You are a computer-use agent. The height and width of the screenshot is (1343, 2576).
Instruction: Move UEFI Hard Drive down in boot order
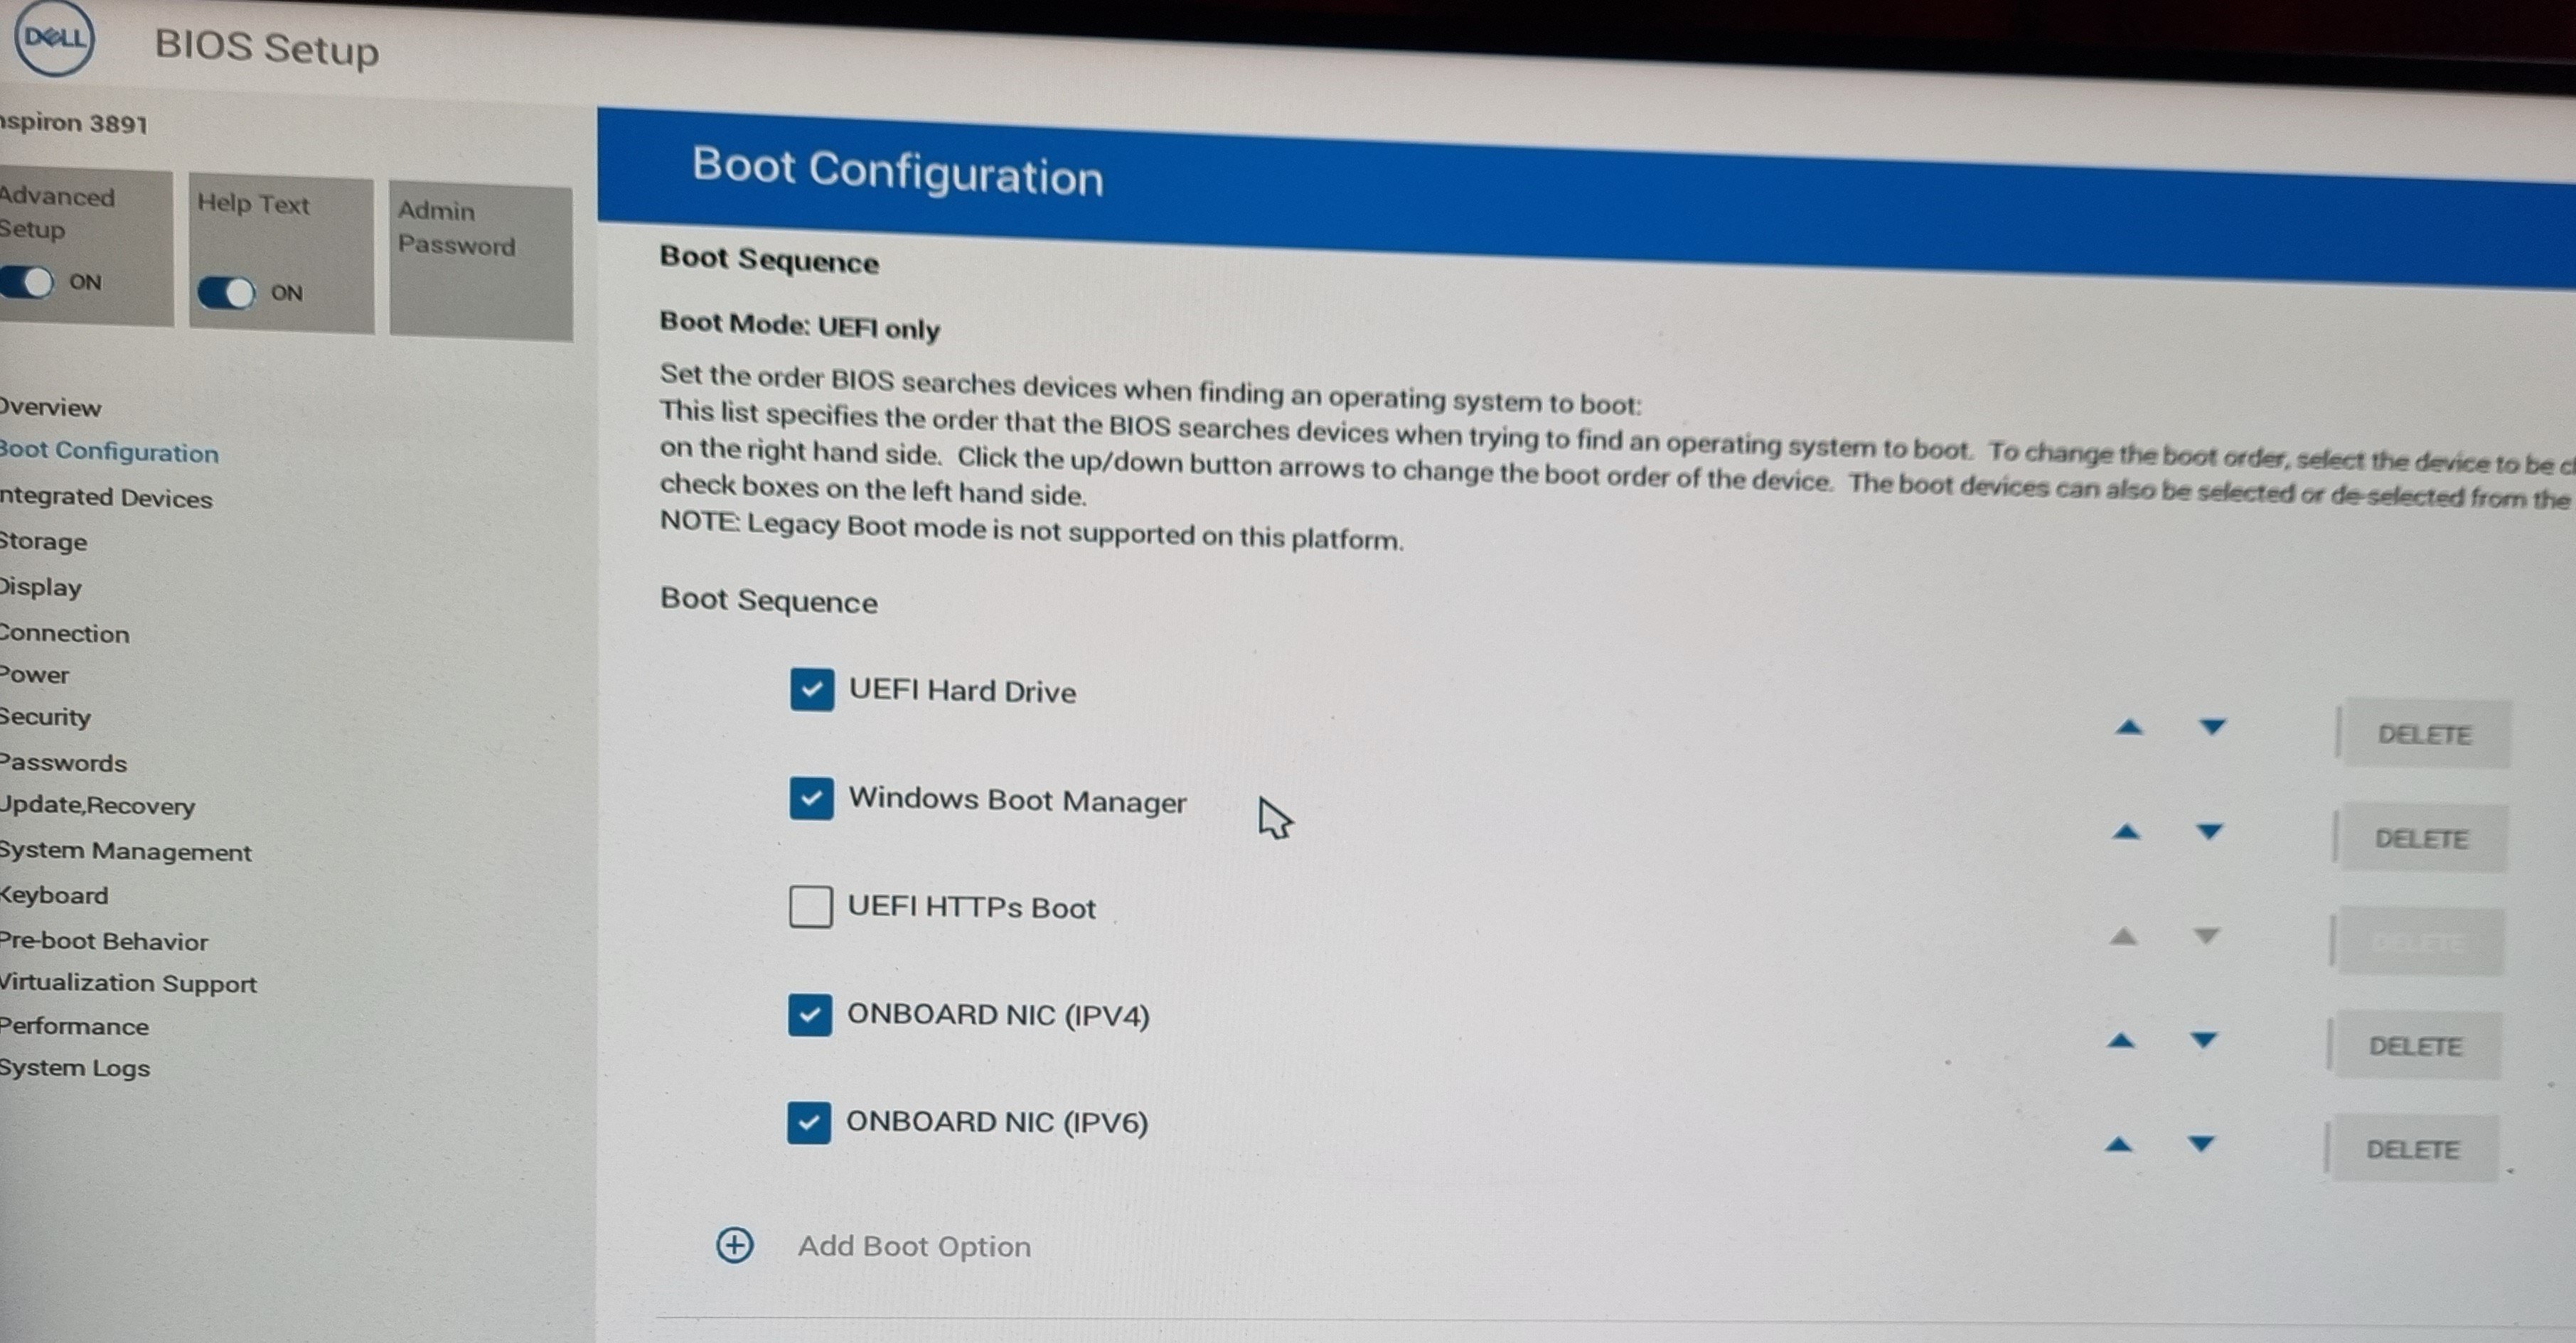(2212, 728)
